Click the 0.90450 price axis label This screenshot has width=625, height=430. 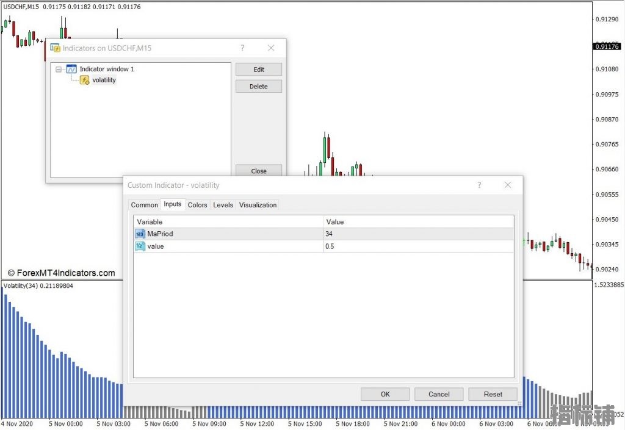pyautogui.click(x=607, y=220)
